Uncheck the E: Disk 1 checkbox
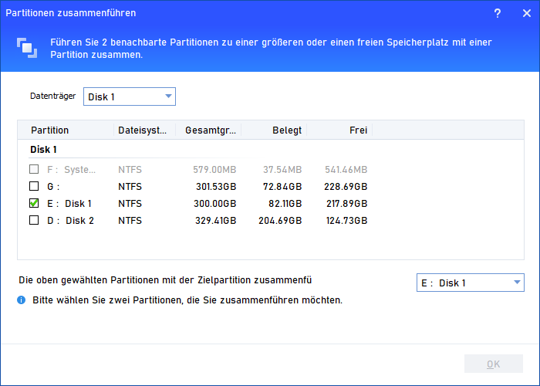The height and width of the screenshot is (386, 540). (x=34, y=204)
